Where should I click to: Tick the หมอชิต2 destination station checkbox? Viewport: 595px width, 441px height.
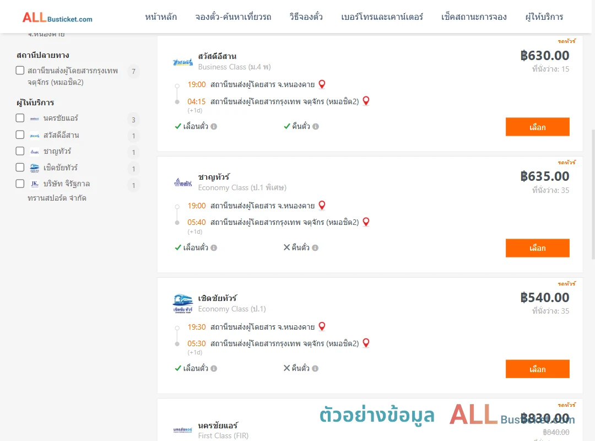tap(20, 70)
